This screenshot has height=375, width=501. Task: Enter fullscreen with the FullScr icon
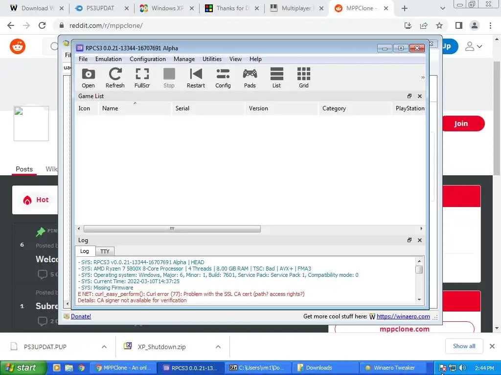click(x=142, y=78)
